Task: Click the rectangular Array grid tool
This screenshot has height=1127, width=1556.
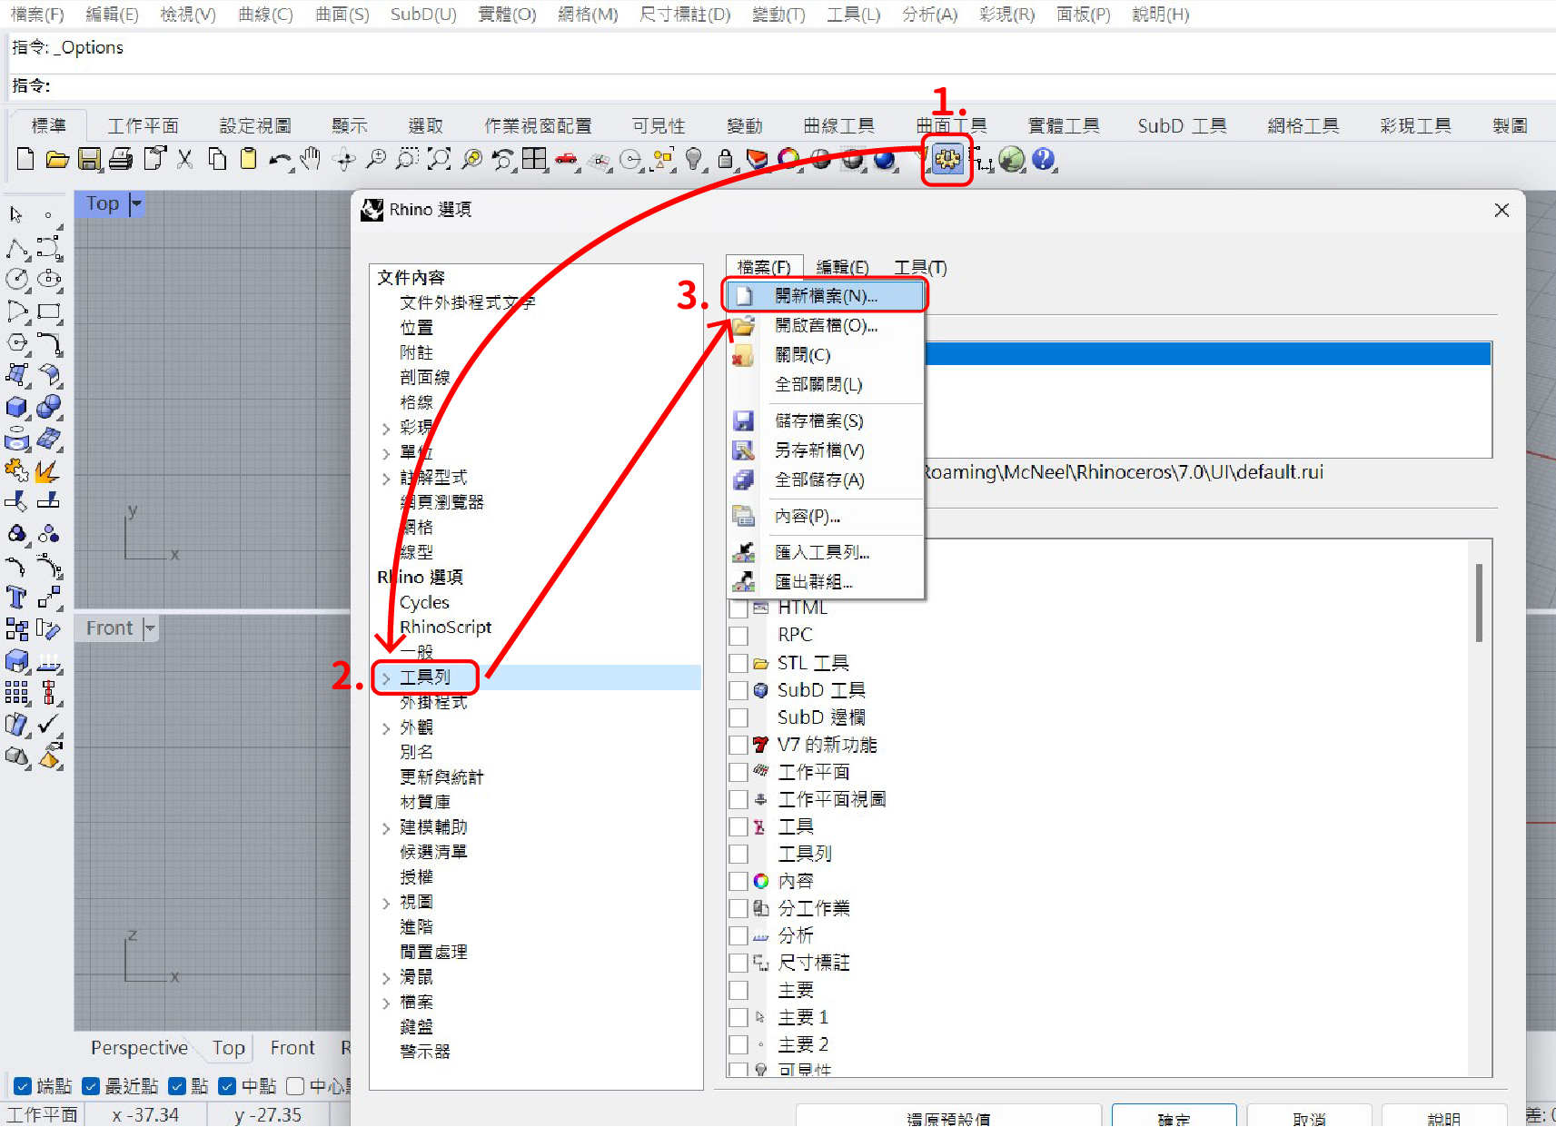Action: (x=16, y=693)
